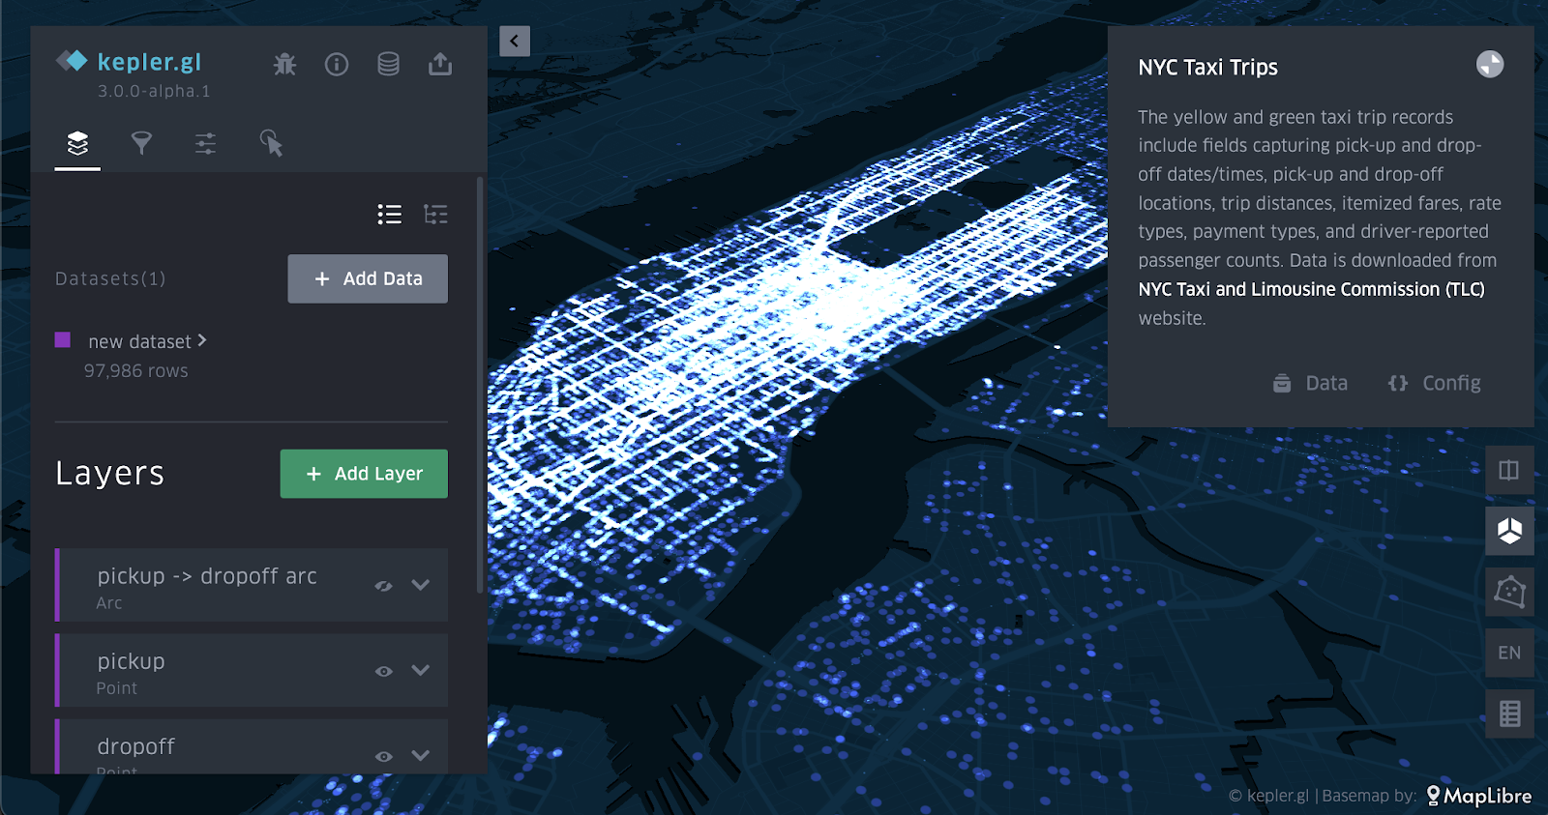1548x815 pixels.
Task: Select the pickup -> dropoff arc layer title
Action: (x=207, y=576)
